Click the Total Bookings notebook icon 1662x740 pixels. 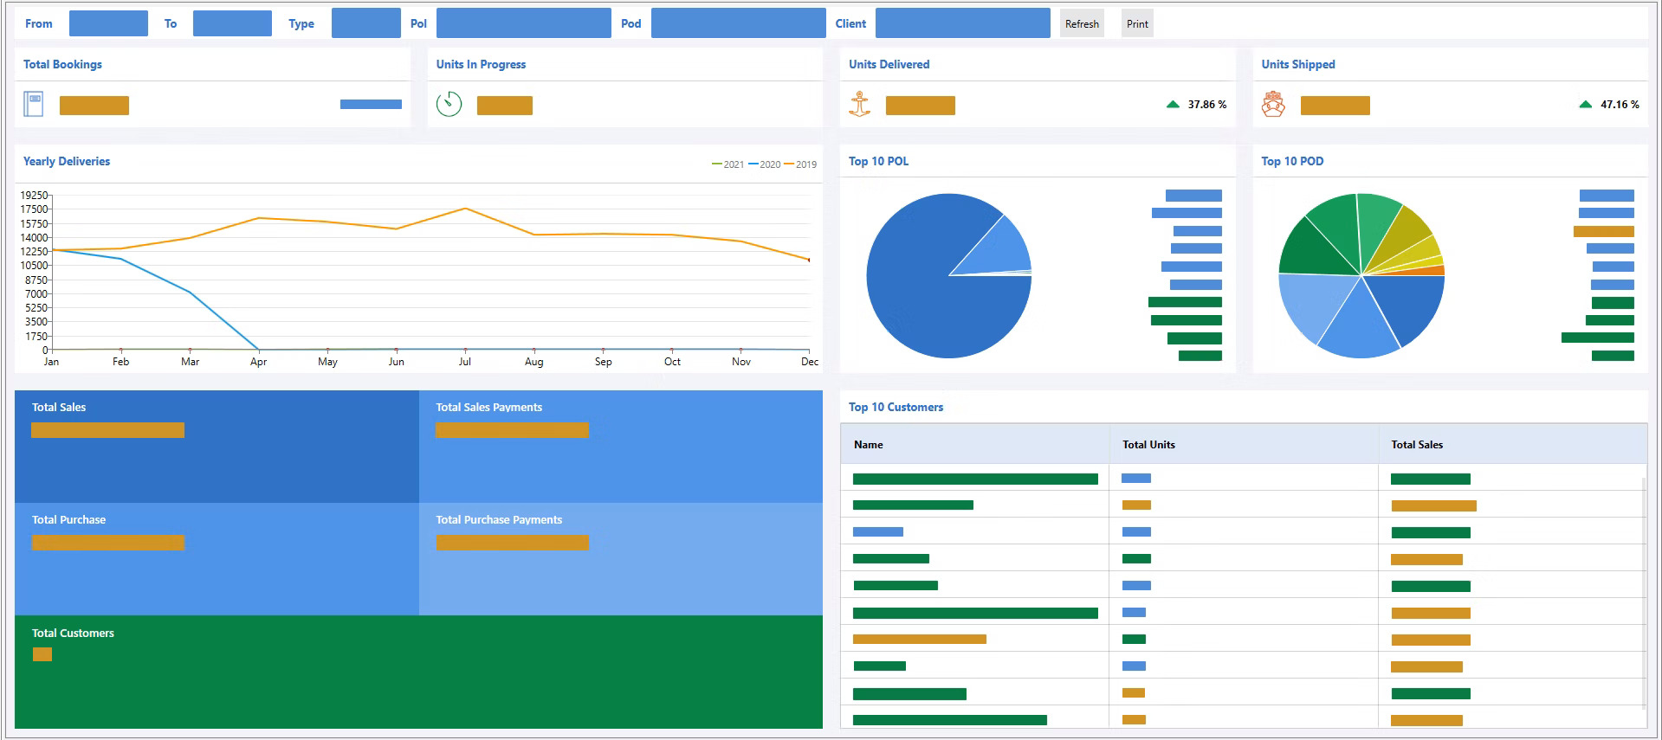(x=33, y=105)
